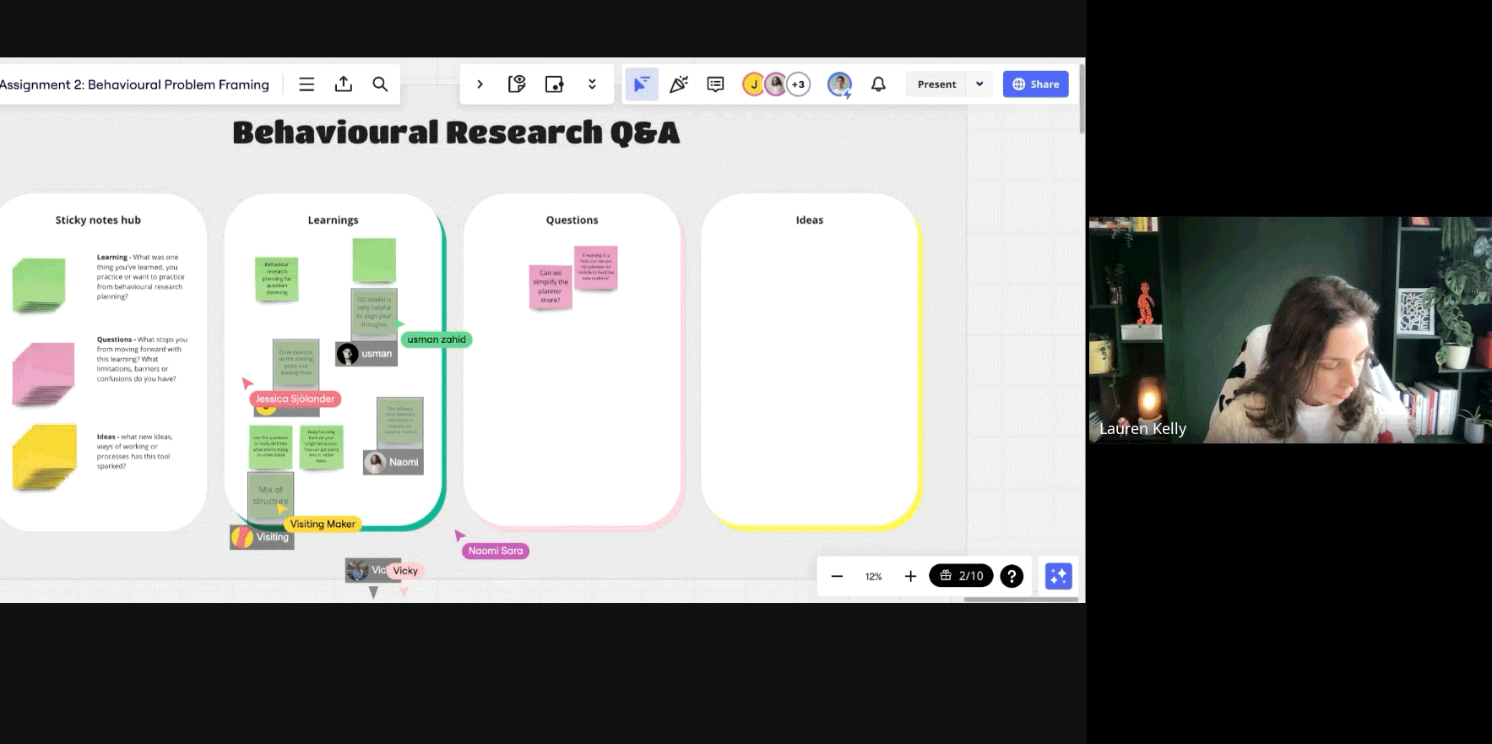Click the usman zahid cursor label
The image size is (1492, 744).
coord(437,339)
